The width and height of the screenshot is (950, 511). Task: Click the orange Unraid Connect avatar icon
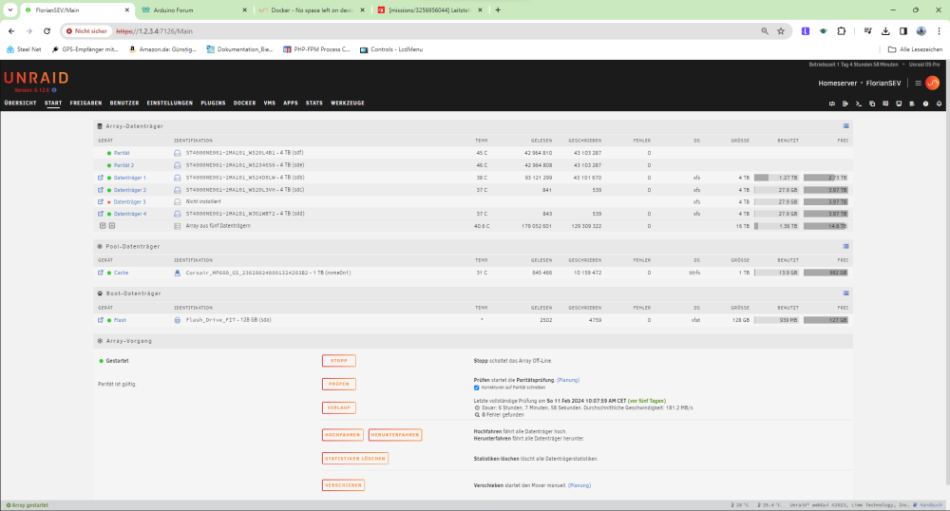(x=933, y=83)
